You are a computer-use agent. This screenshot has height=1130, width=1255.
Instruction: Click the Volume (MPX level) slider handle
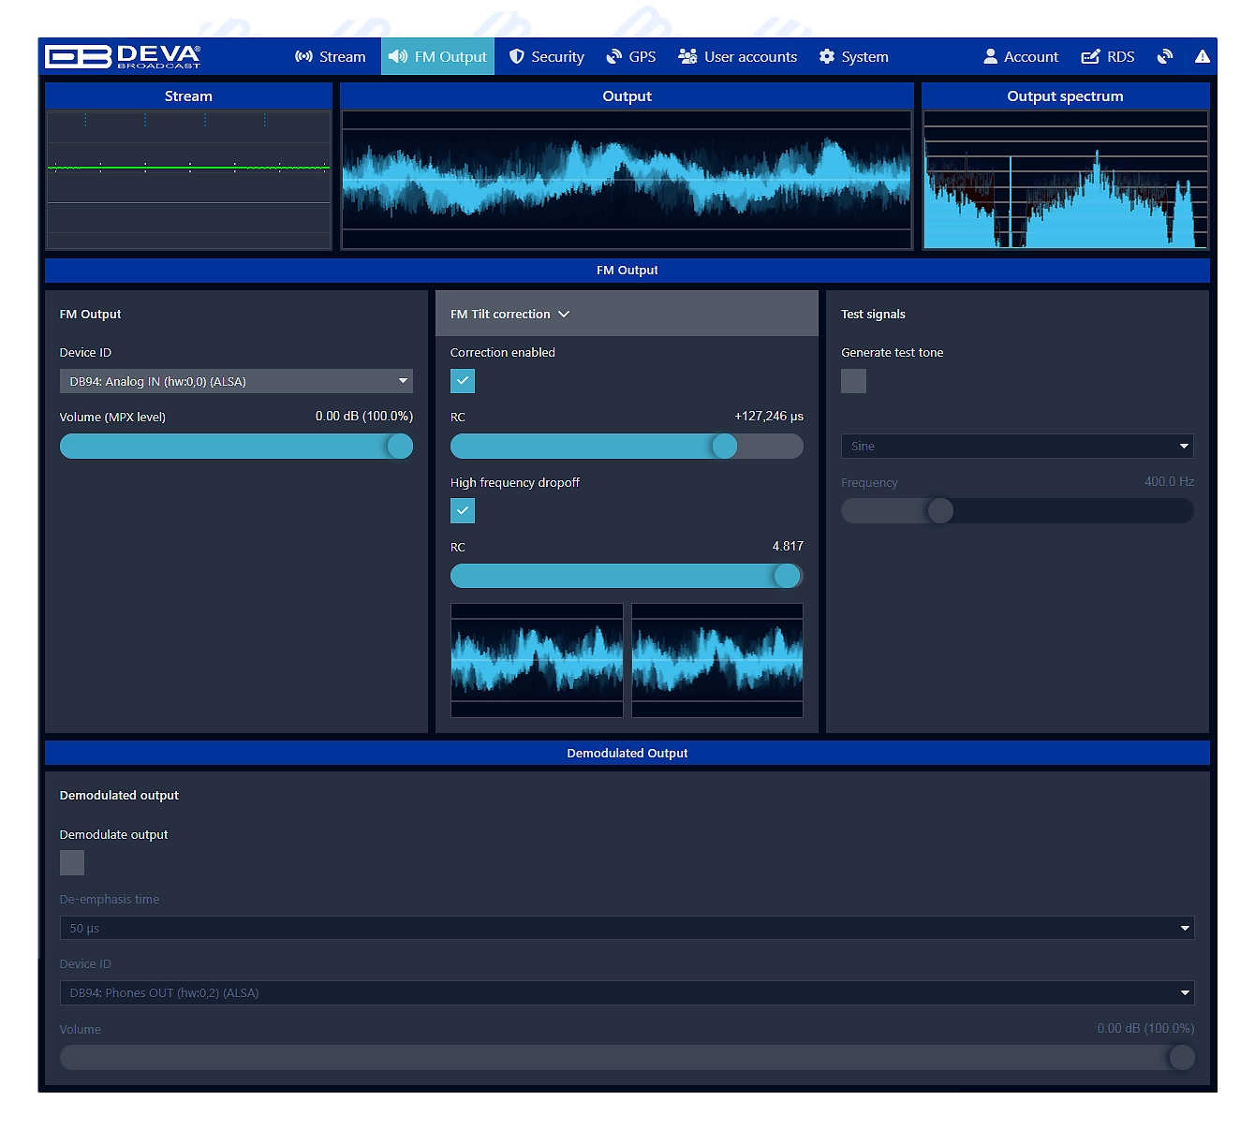[x=400, y=447]
